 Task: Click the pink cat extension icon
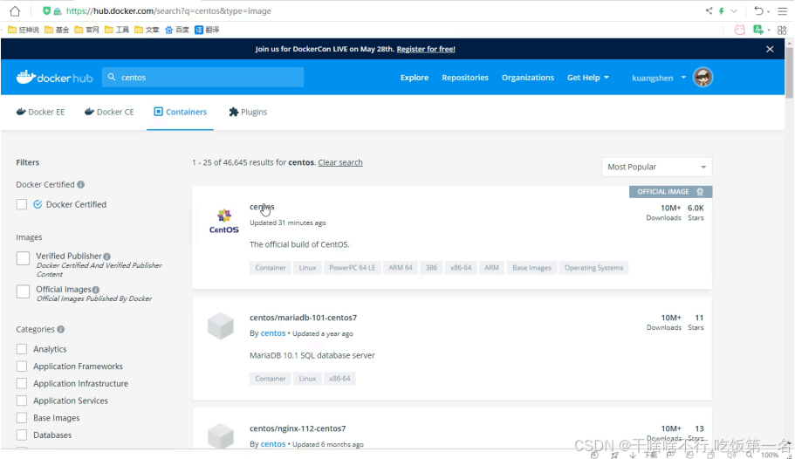point(740,30)
